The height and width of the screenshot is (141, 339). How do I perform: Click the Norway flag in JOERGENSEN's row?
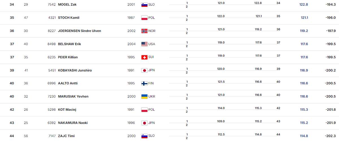(x=144, y=31)
